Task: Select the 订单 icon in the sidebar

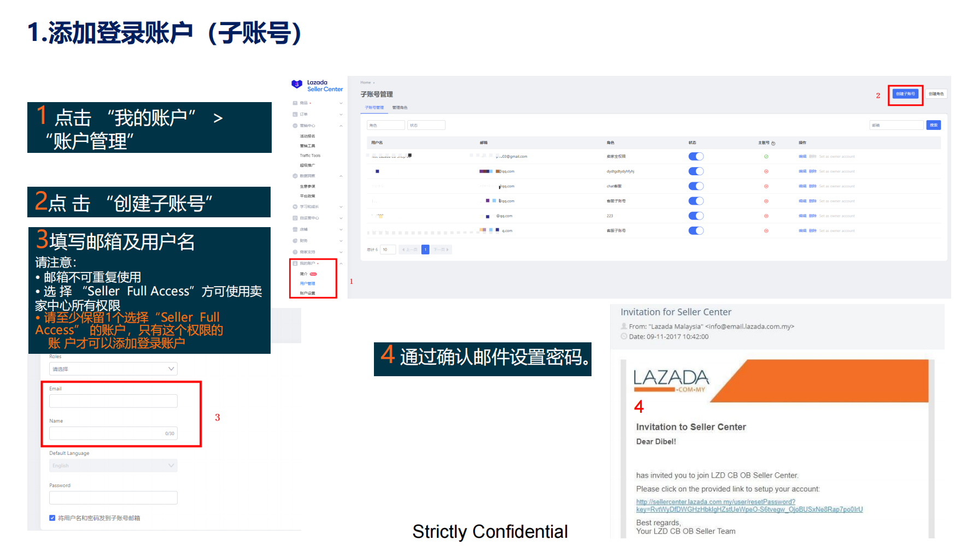Action: (295, 114)
